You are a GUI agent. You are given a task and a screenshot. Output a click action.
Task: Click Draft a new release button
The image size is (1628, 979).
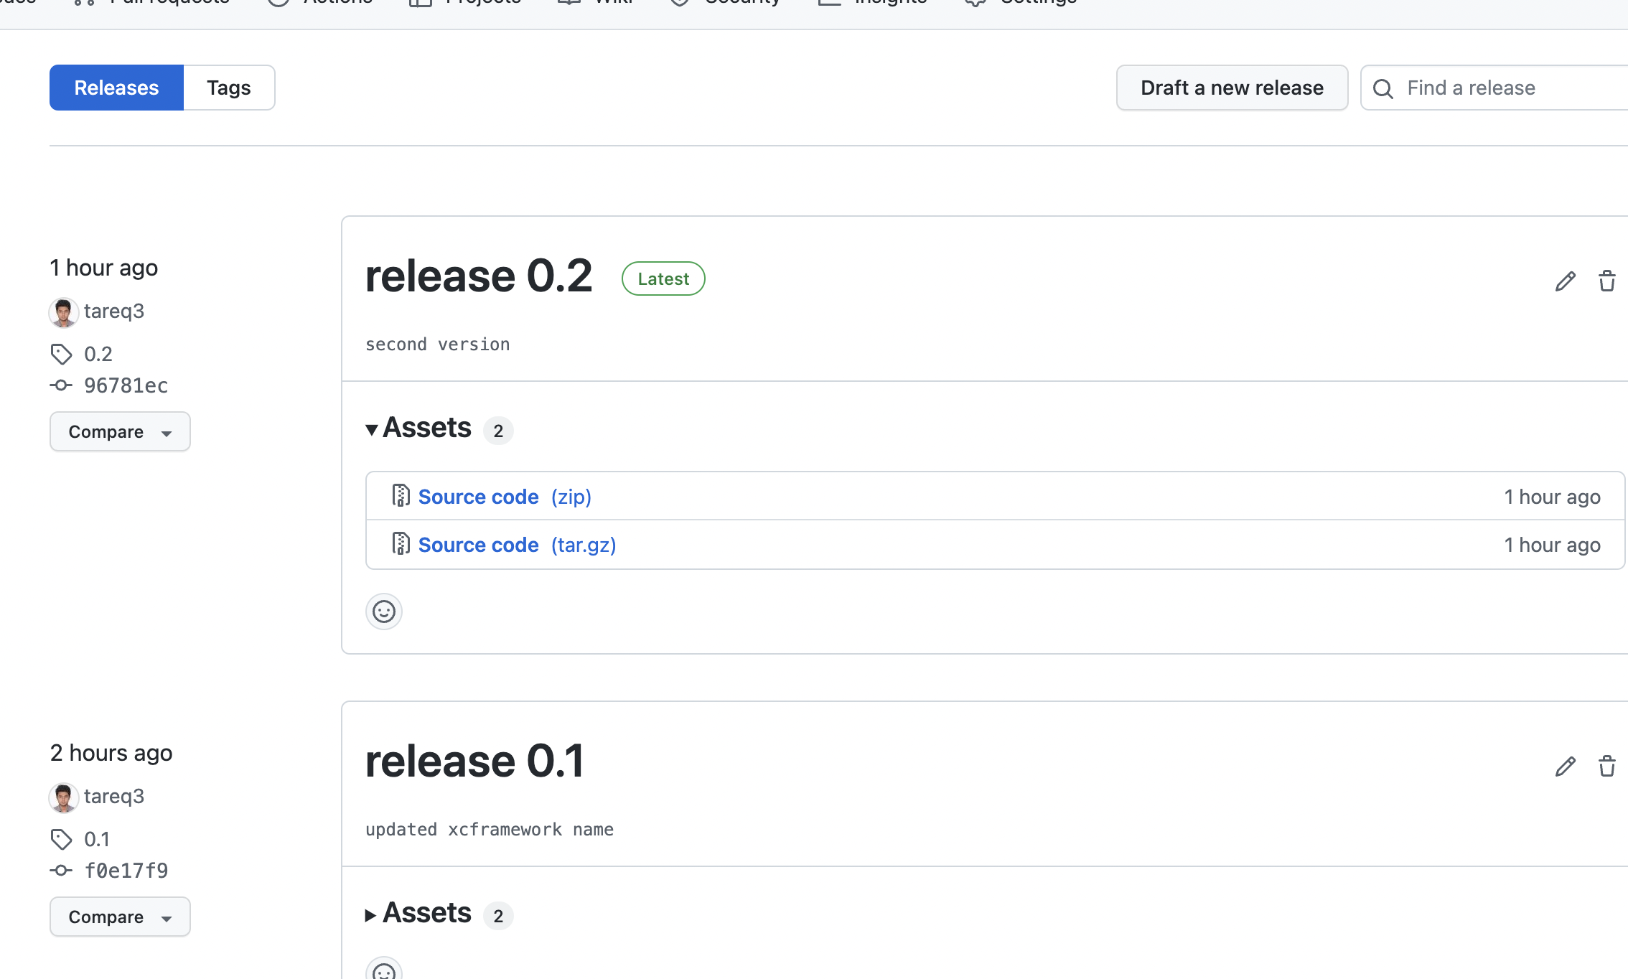(1232, 88)
